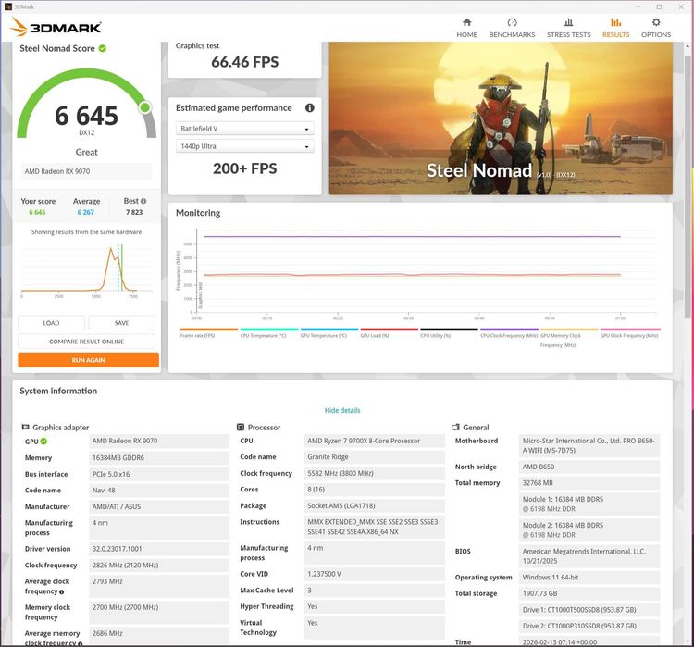Viewport: 694px width, 647px height.
Task: Click the score distribution chart
Action: (87, 269)
